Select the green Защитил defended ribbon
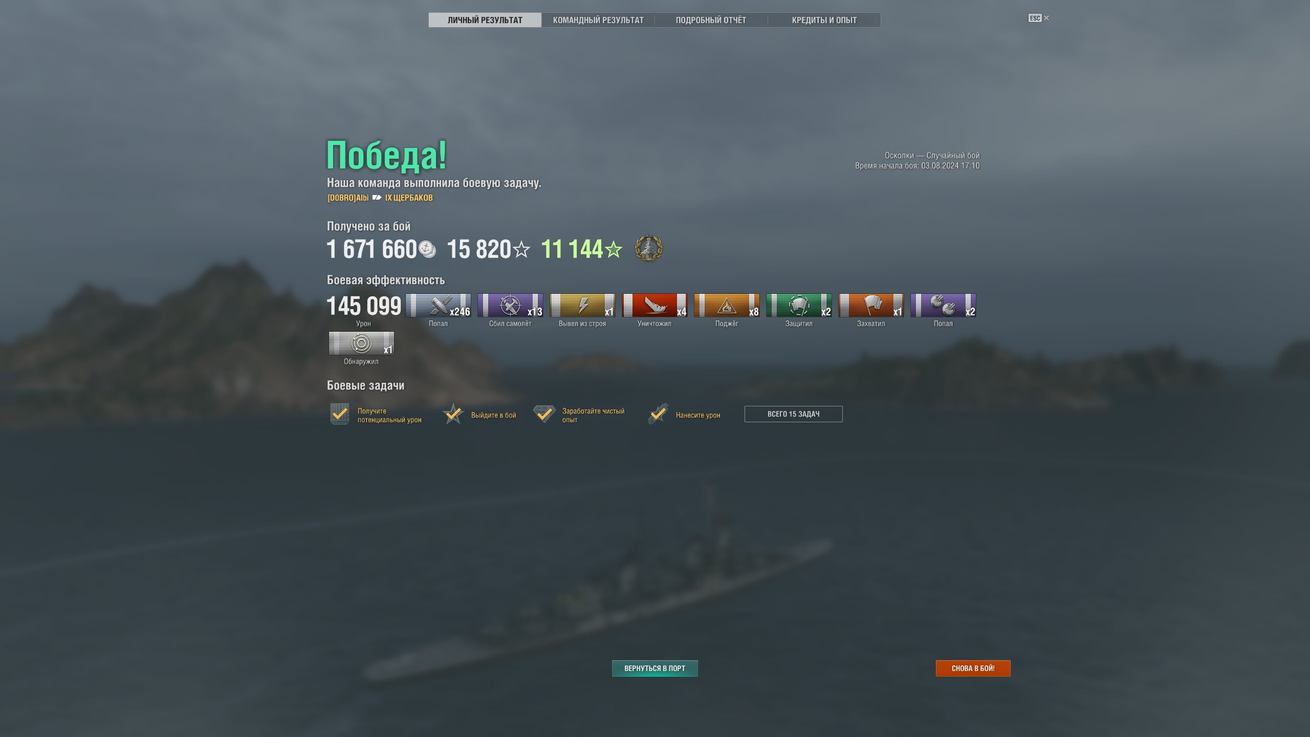The height and width of the screenshot is (737, 1310). tap(799, 305)
